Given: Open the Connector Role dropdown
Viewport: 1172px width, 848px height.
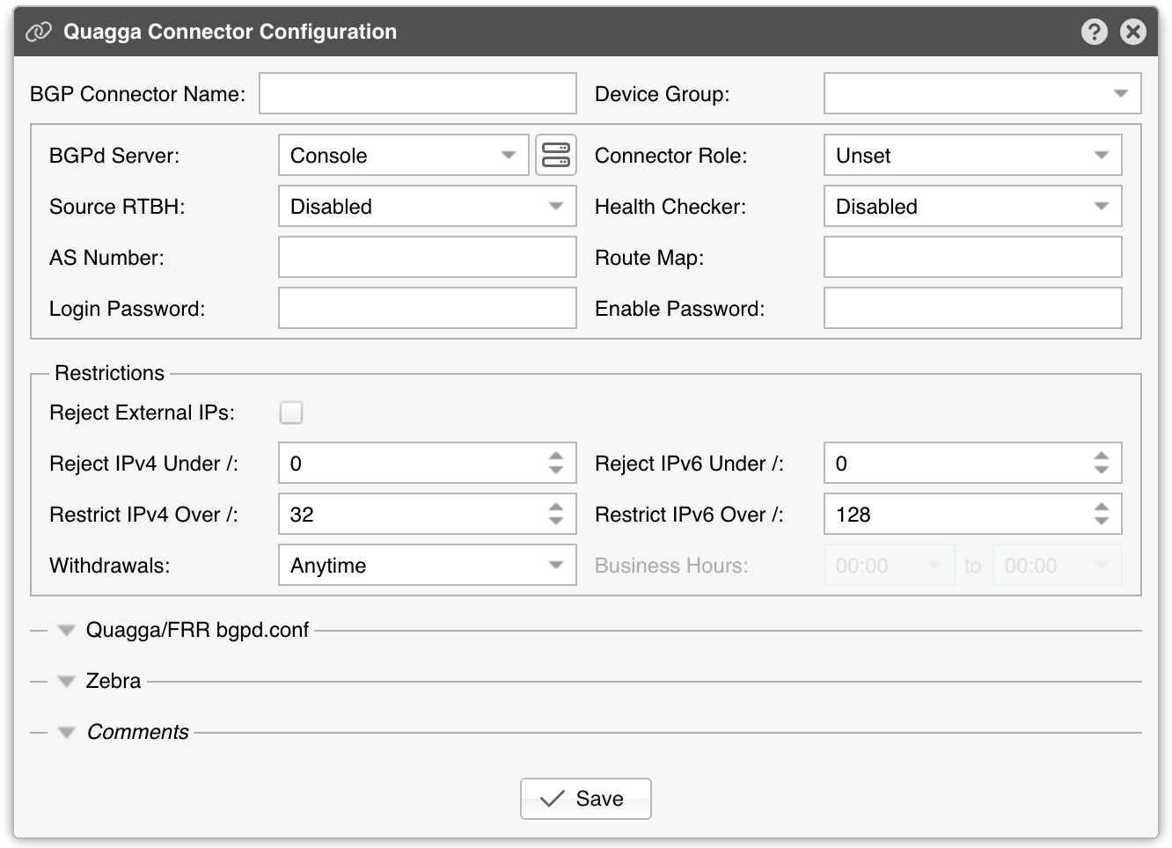Looking at the screenshot, I should (973, 156).
